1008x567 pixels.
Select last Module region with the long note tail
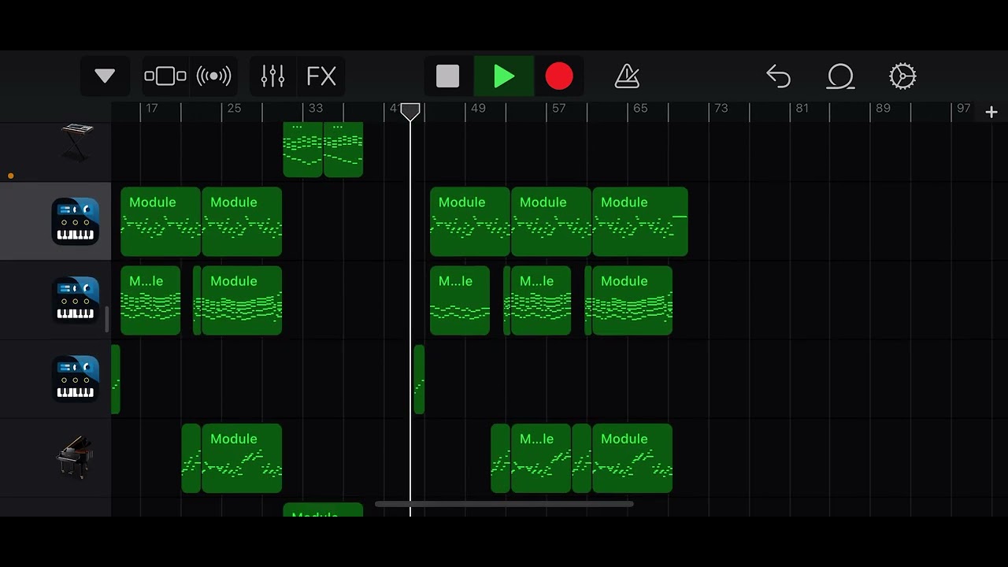tap(640, 221)
